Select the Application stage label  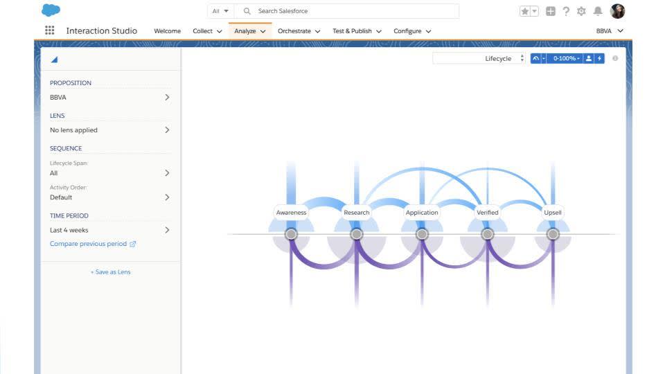pyautogui.click(x=422, y=213)
